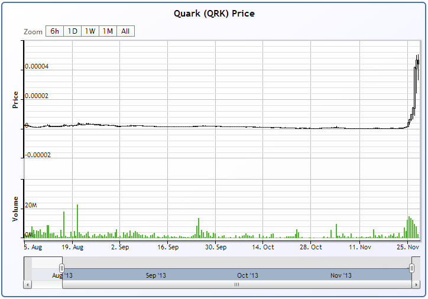Click the Price axis title
Image resolution: width=428 pixels, height=299 pixels.
pyautogui.click(x=15, y=100)
